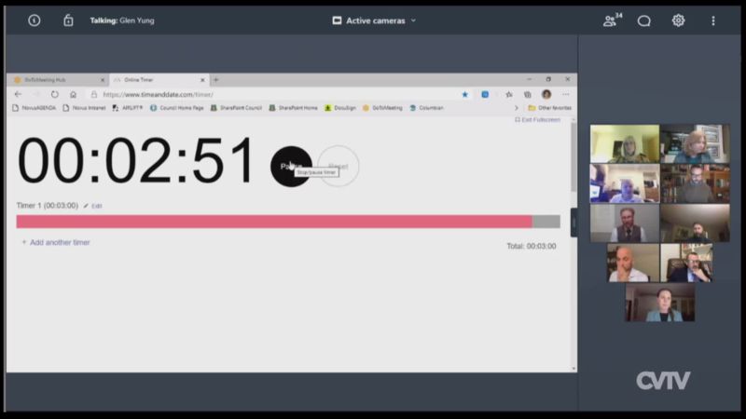Open the Columbian bookmark
This screenshot has width=746, height=419.
click(x=427, y=108)
